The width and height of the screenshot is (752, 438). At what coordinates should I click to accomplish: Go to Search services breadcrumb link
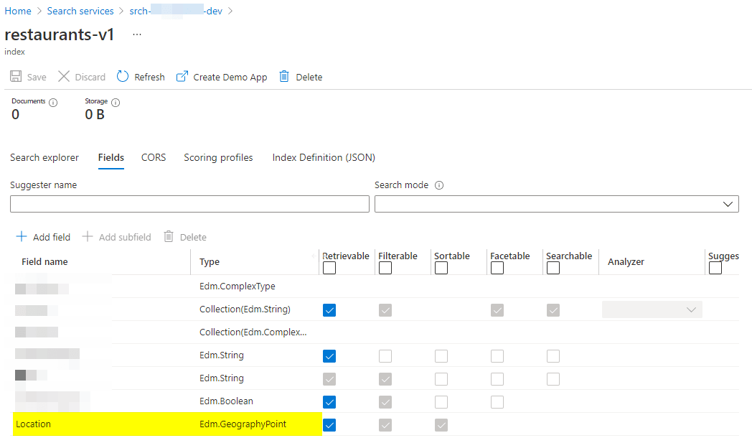pos(80,11)
